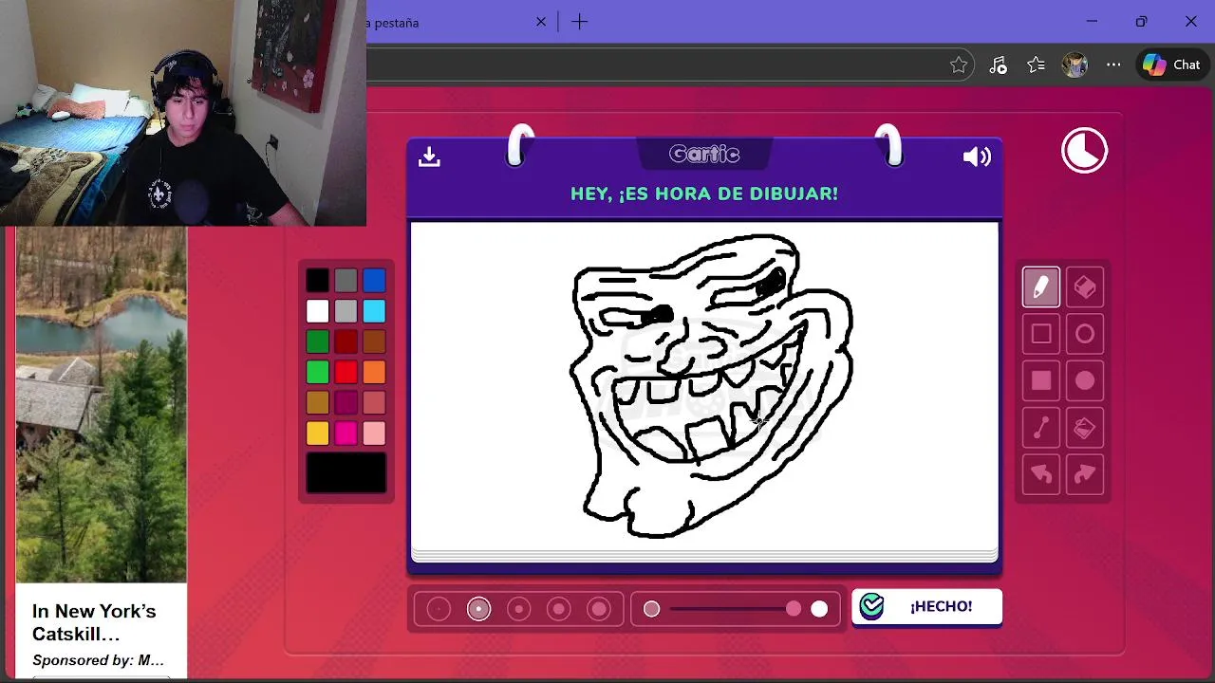
Task: Select the straight line tool
Action: (1041, 429)
